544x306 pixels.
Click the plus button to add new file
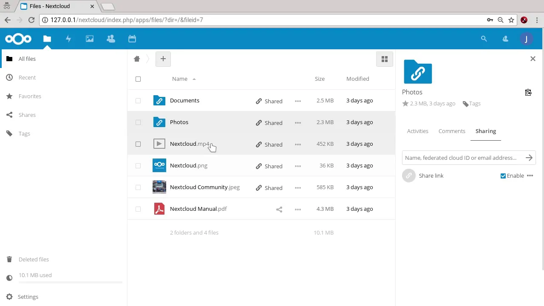(x=163, y=59)
